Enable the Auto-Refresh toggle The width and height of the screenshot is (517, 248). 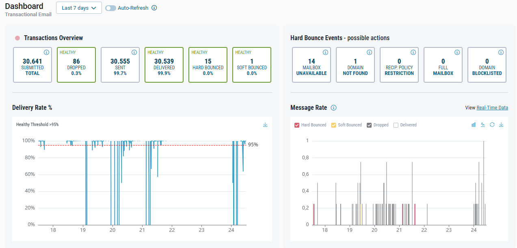[110, 8]
